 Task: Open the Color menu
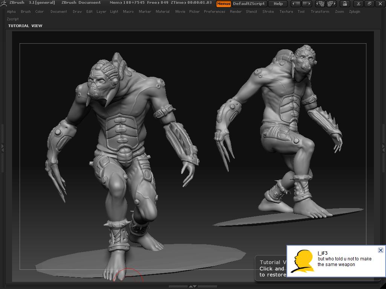pyautogui.click(x=39, y=12)
